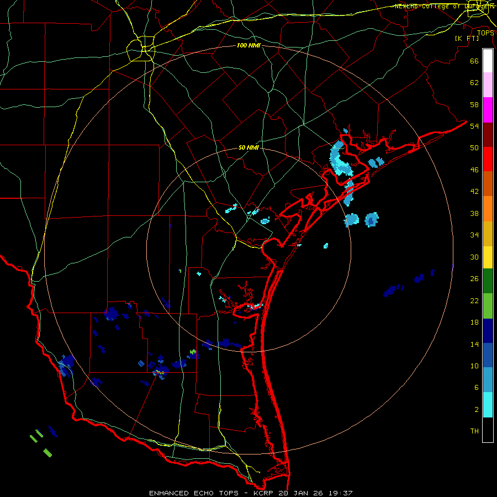
Task: Click the navy swatch between 14 and 18
Action: click(488, 331)
